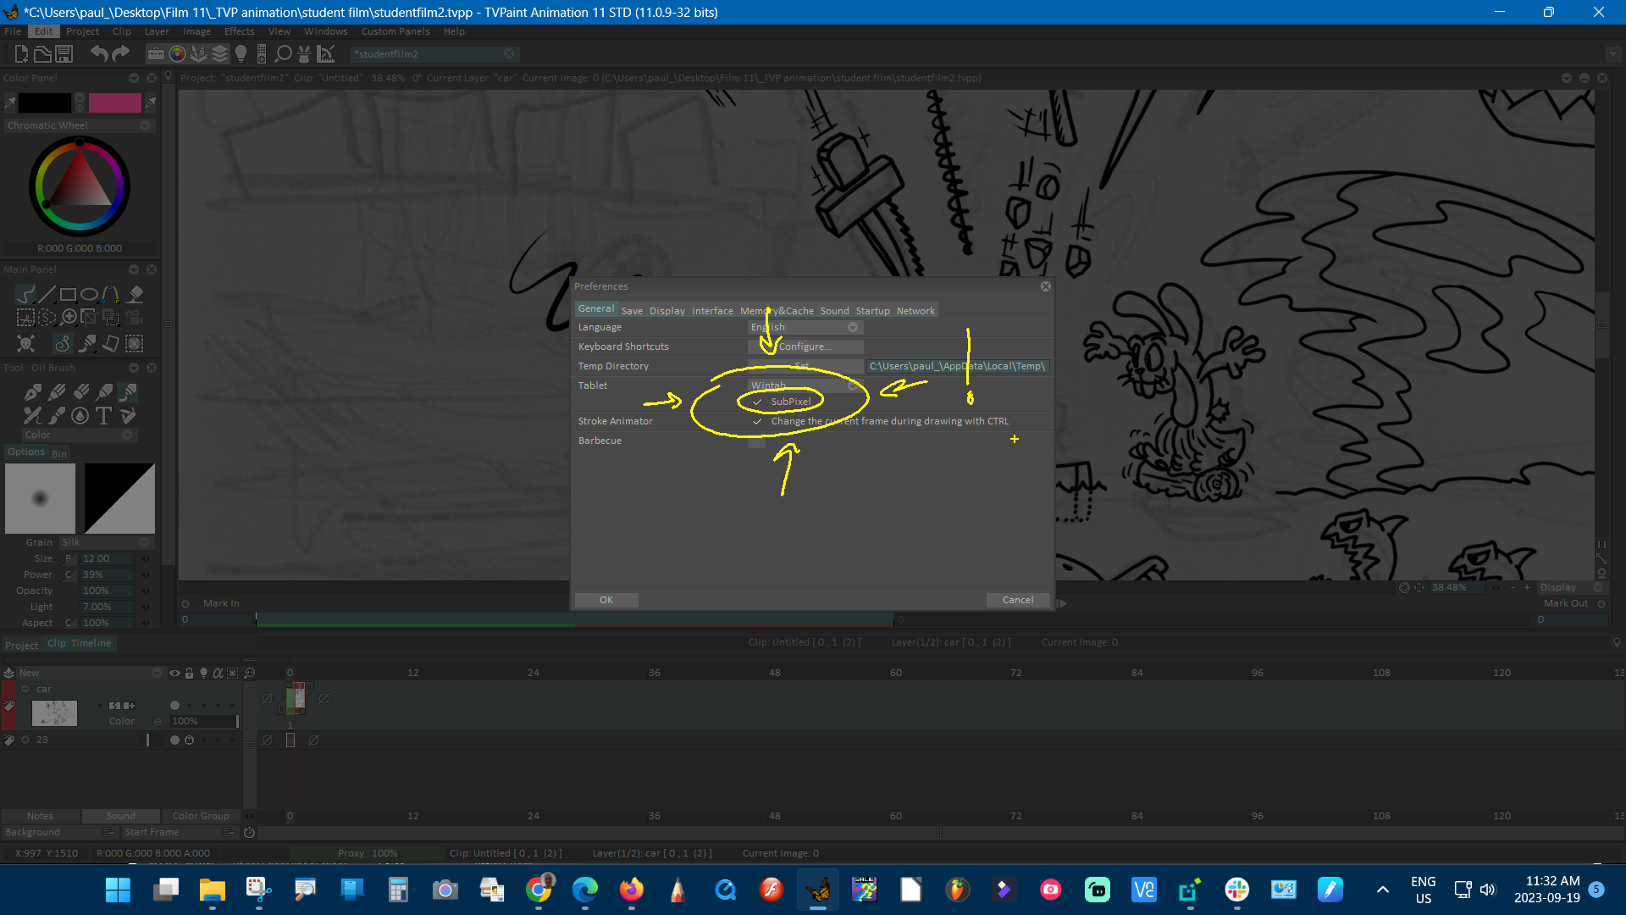This screenshot has height=915, width=1626.
Task: Click the car layer thumbnail
Action: (x=54, y=713)
